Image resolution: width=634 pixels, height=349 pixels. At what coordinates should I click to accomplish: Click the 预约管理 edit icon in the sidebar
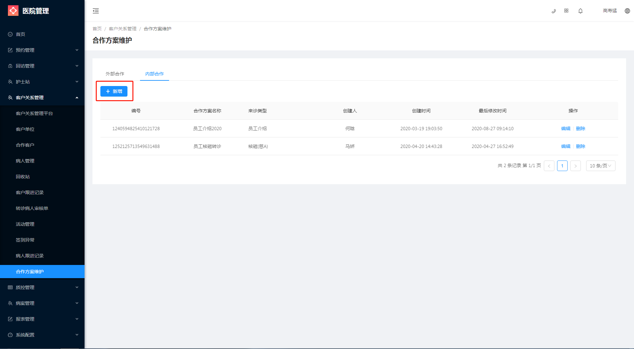pos(10,50)
